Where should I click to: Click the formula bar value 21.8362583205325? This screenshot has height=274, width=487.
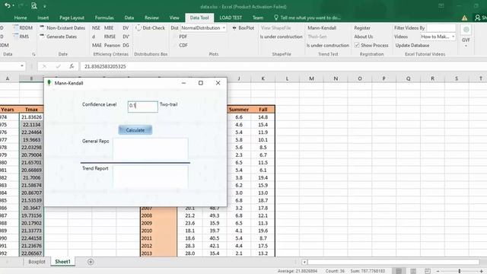pos(105,66)
